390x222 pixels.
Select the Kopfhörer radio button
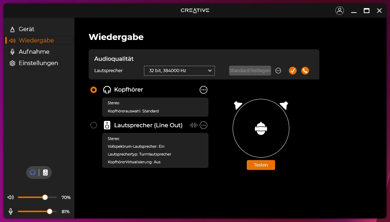click(x=94, y=90)
